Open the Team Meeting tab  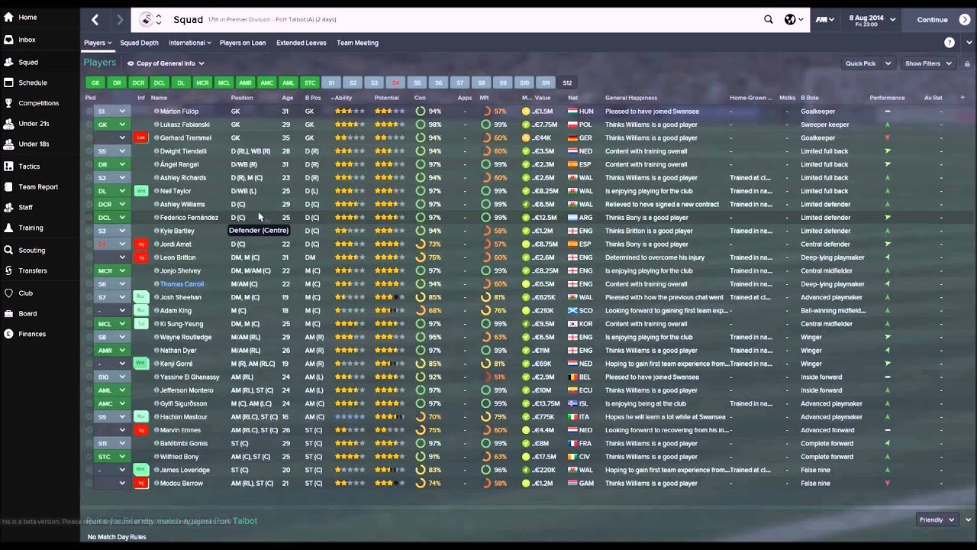point(357,43)
